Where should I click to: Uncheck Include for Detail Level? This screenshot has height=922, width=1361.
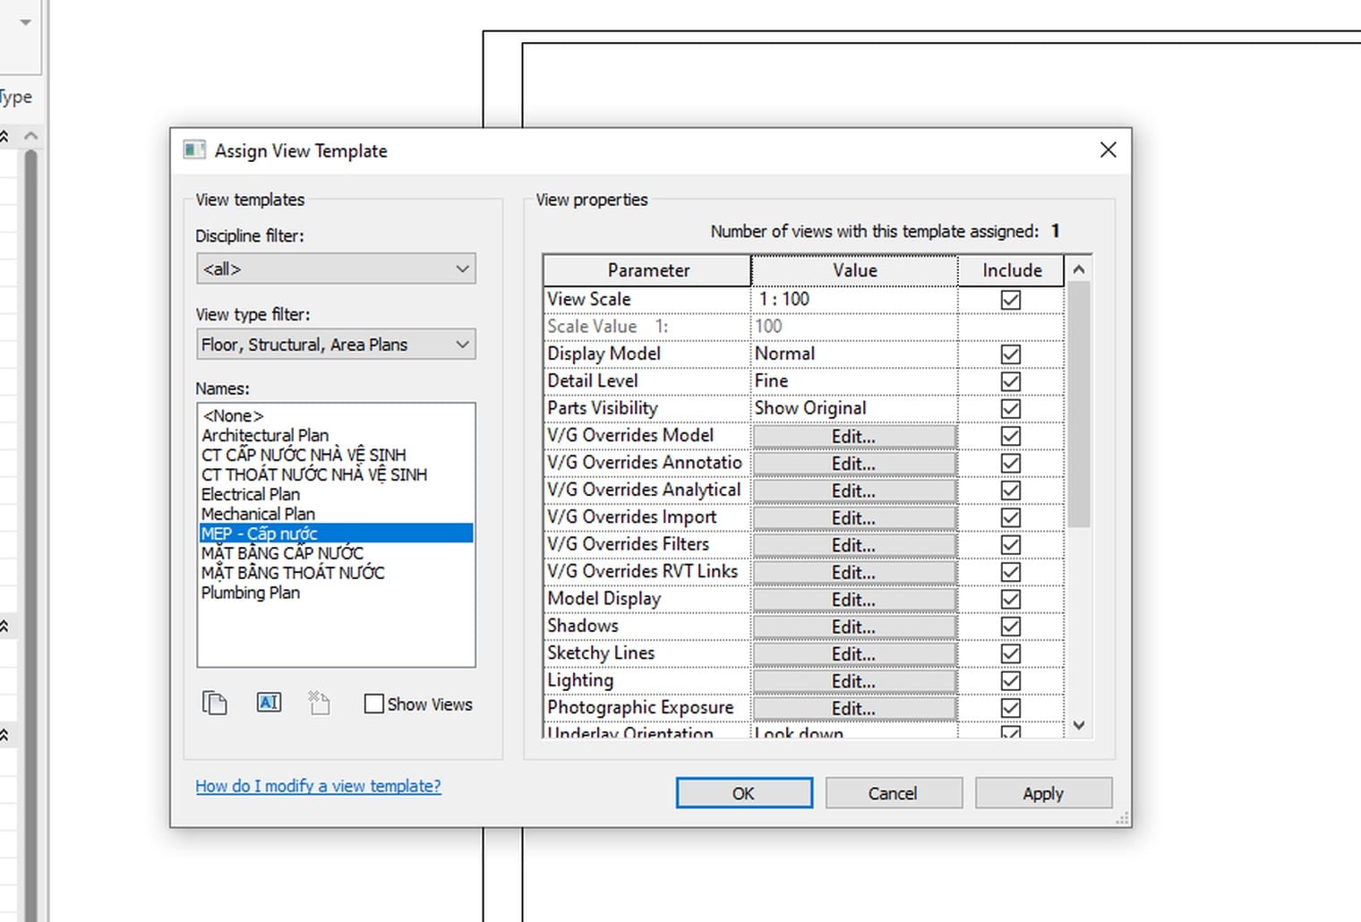coord(1011,381)
